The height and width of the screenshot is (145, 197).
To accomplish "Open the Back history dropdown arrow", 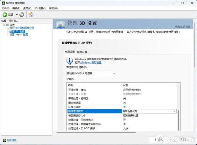I will point(17,15).
